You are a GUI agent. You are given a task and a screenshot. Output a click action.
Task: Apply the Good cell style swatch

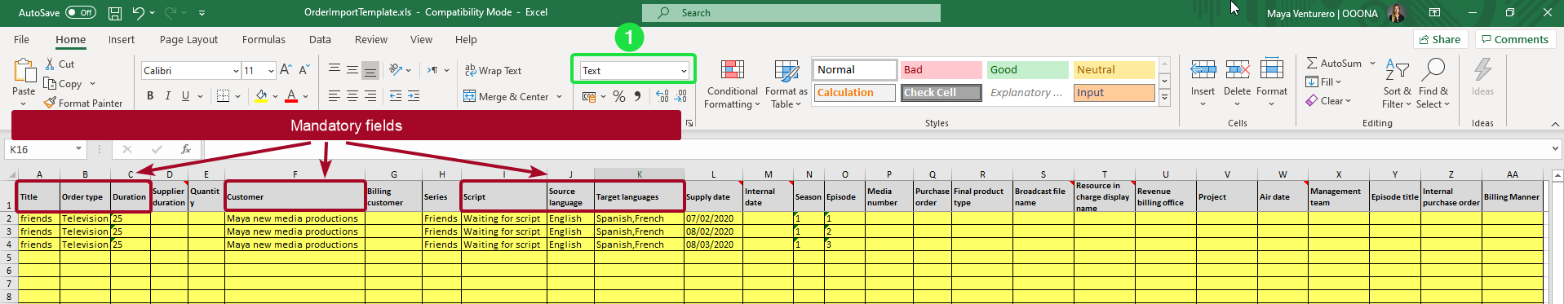[x=1027, y=70]
